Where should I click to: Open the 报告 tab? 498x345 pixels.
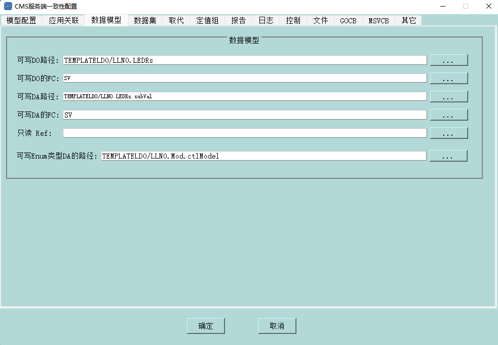(239, 21)
